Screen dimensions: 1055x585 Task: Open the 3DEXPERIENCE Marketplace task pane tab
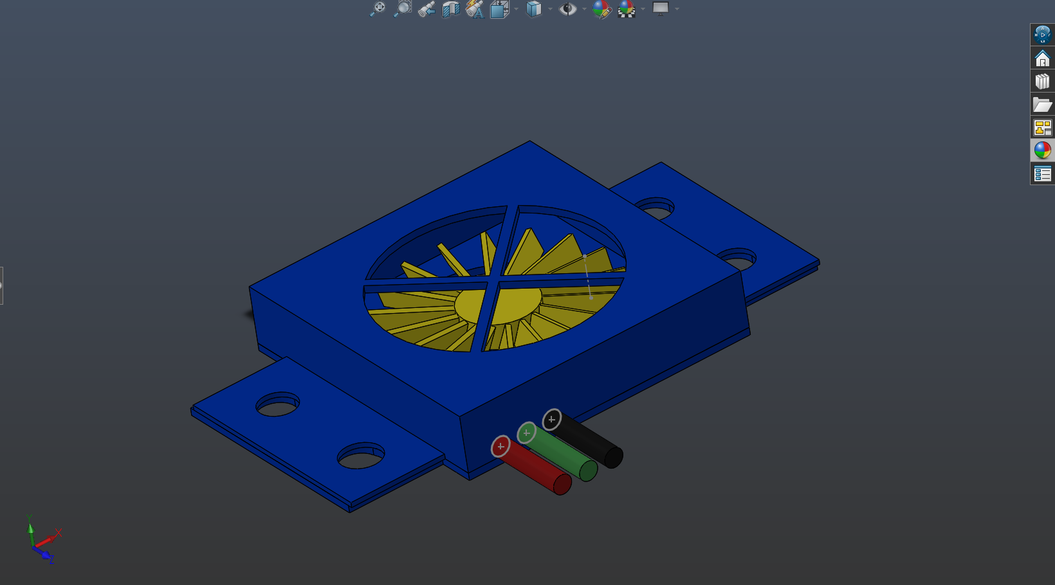click(x=1042, y=35)
